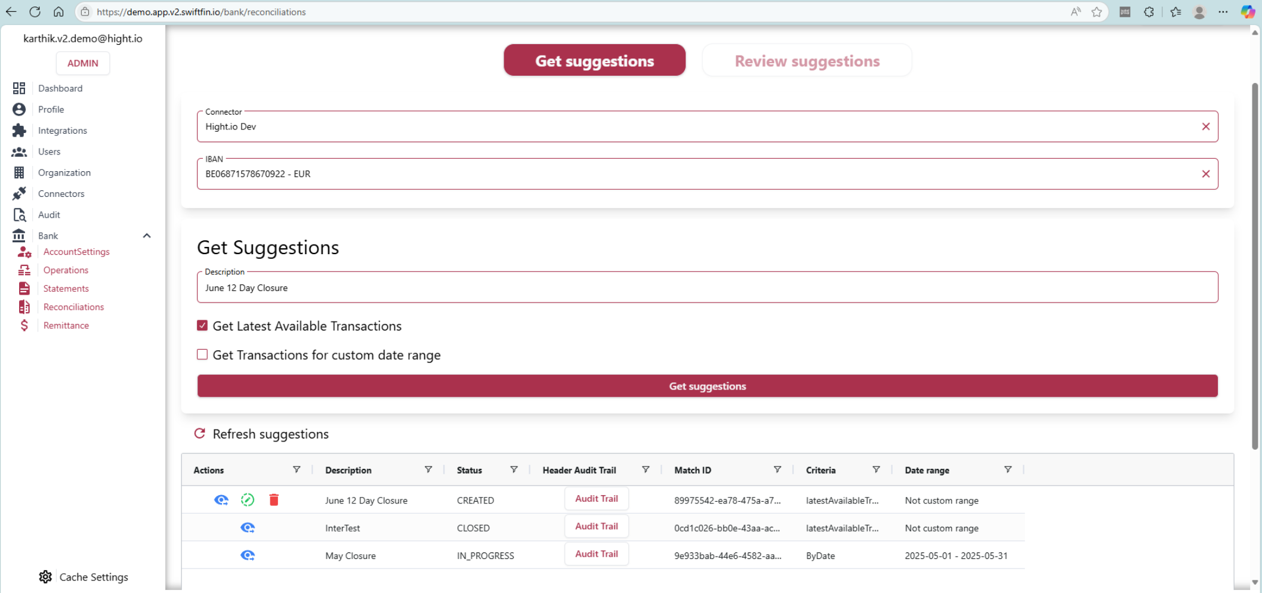Open the Status column filter icon
Image resolution: width=1262 pixels, height=593 pixels.
tap(514, 470)
